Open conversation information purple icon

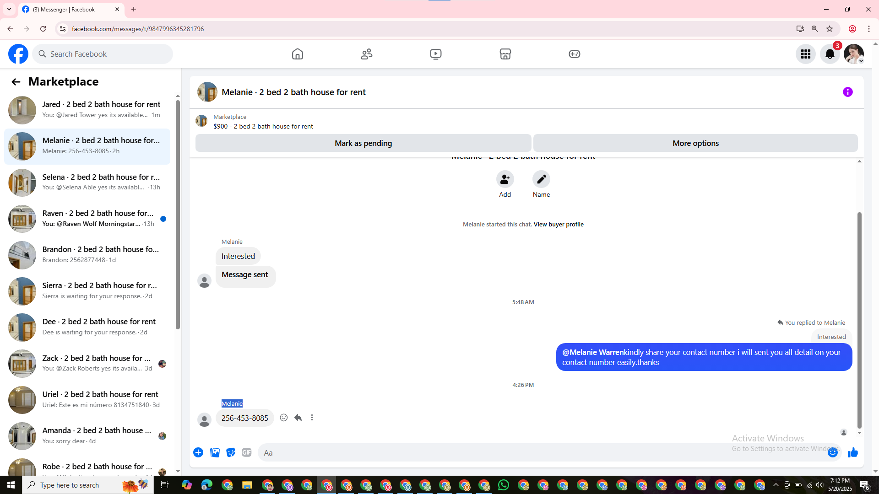[x=847, y=92]
